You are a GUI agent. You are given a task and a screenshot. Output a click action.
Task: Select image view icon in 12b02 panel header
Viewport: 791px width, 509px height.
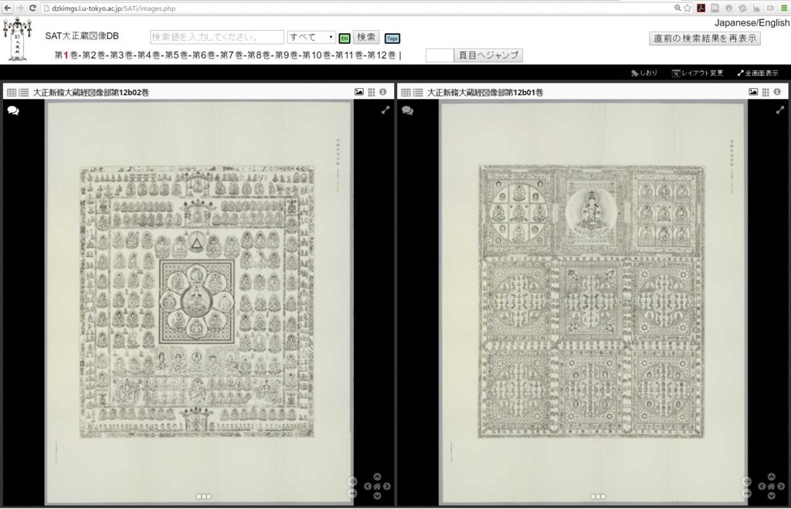358,92
